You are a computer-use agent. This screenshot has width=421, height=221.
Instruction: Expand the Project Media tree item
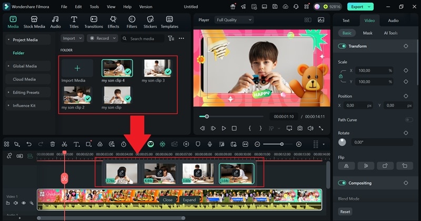(28, 40)
